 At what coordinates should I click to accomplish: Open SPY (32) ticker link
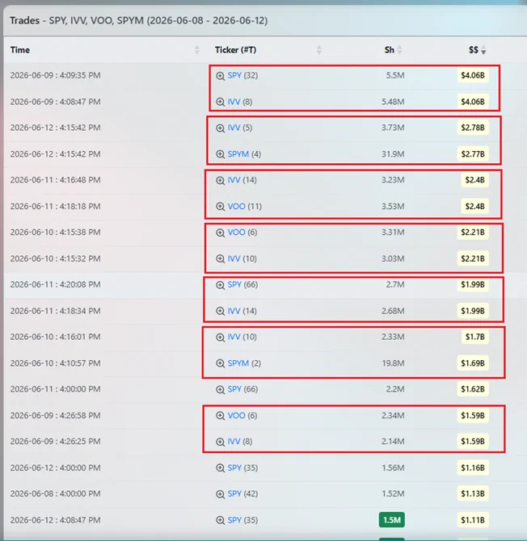[x=234, y=76]
